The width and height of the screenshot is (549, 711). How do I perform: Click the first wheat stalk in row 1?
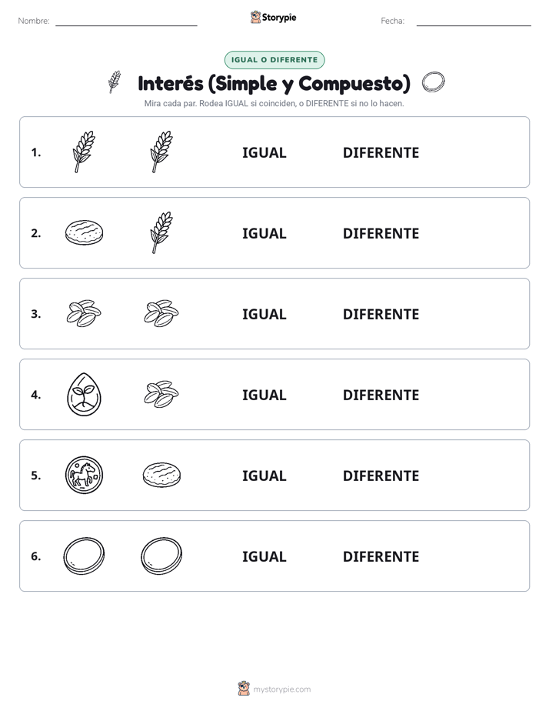click(x=84, y=152)
